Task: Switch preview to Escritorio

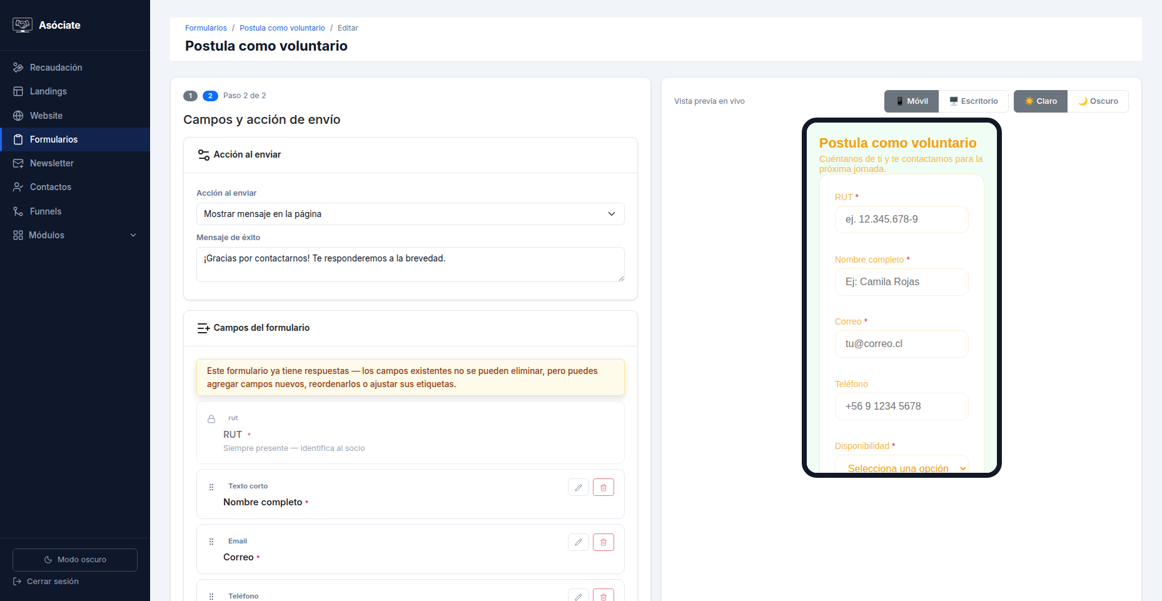Action: tap(973, 101)
